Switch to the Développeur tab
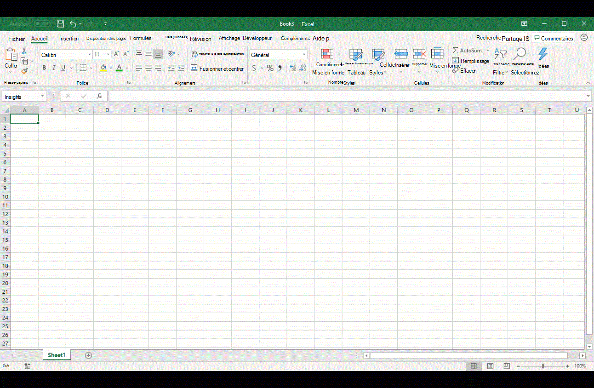The image size is (594, 388). [x=257, y=38]
